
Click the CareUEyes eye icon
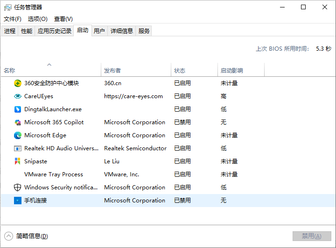click(18, 96)
